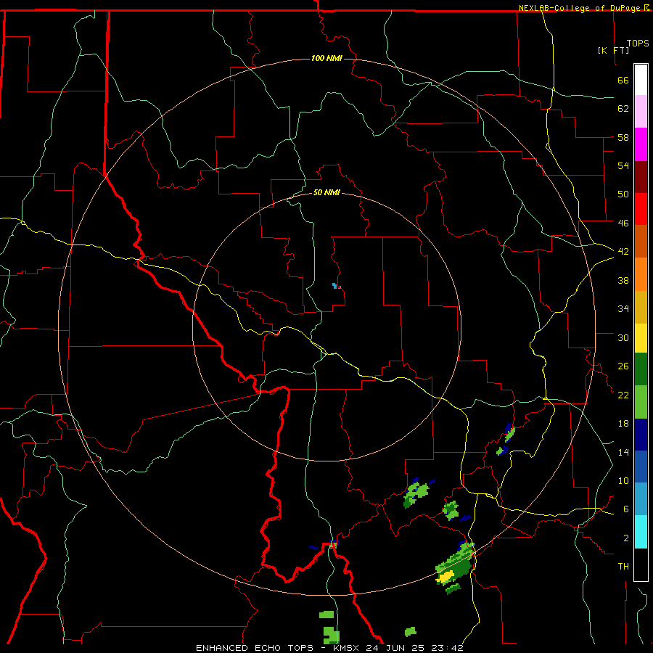Click the small light-blue echo inside 50 NMI ring
This screenshot has width=653, height=653.
pos(336,286)
